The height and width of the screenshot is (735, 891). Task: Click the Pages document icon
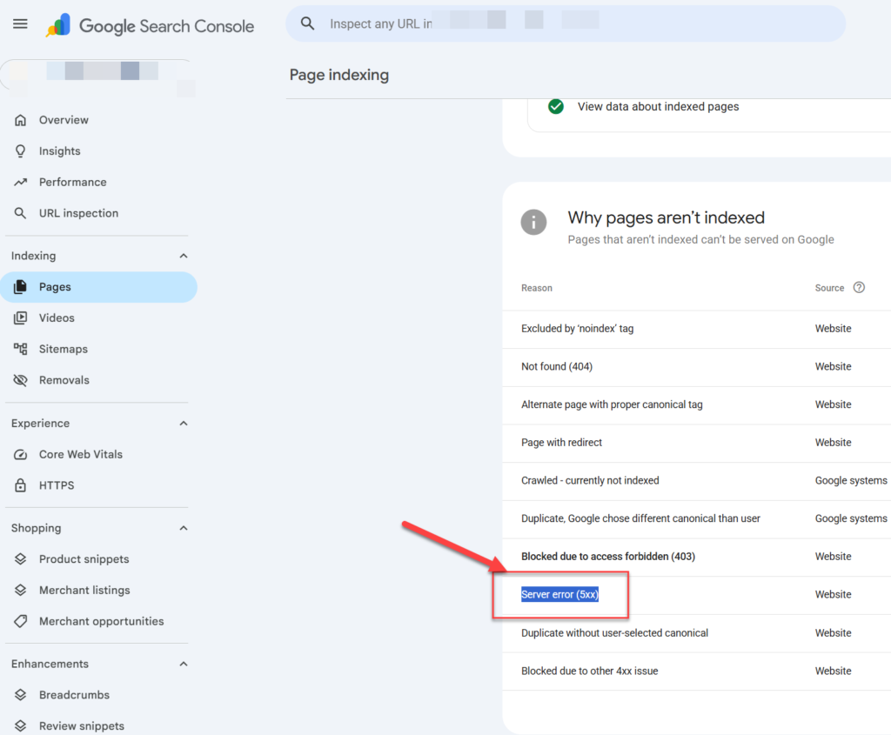point(21,287)
